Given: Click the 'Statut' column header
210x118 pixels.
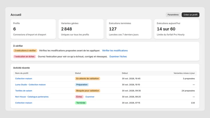Looking at the screenshot, I should click(78, 73).
